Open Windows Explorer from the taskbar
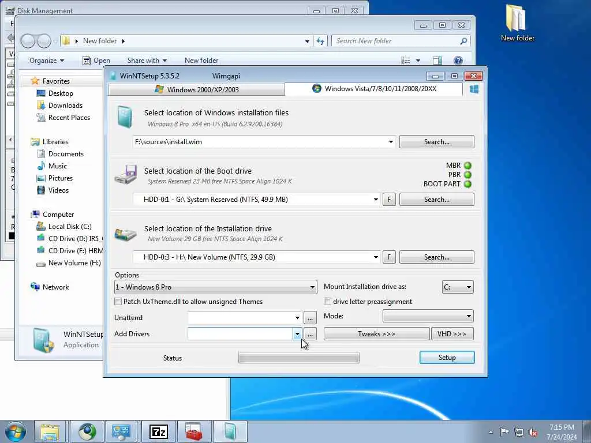The image size is (591, 443). click(50, 431)
